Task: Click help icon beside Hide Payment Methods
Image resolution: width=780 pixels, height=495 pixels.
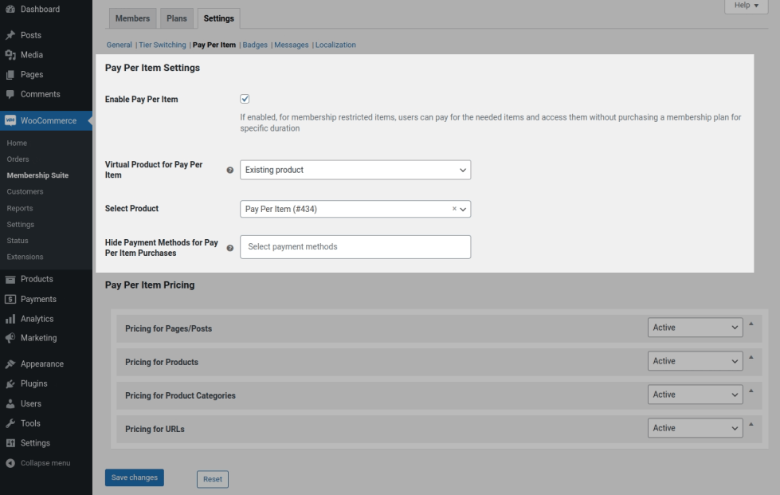Action: coord(230,248)
